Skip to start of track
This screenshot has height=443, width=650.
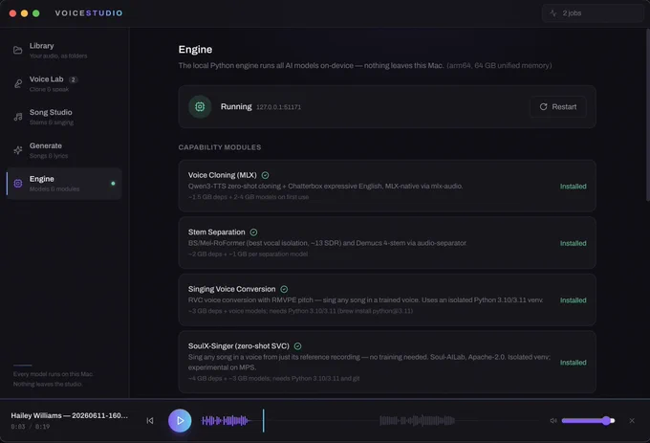(x=150, y=421)
